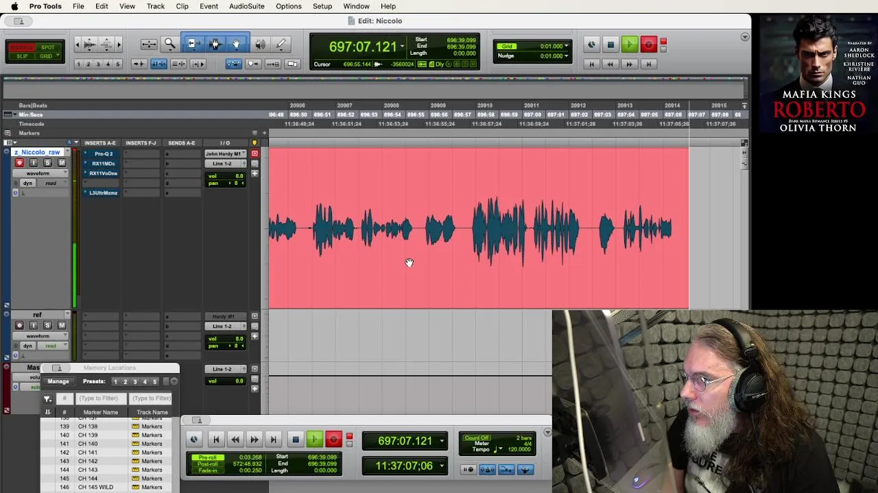Click Rewind in the floating Transport

click(235, 440)
